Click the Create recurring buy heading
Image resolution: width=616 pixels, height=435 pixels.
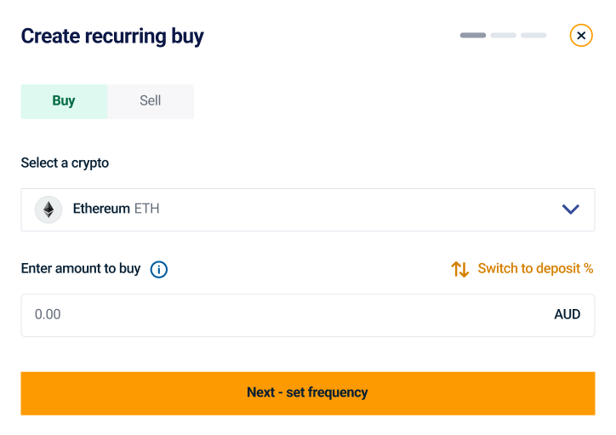point(112,36)
